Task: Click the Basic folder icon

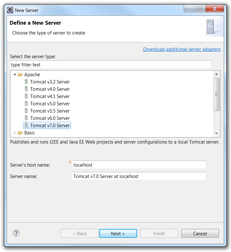Action: (20, 133)
